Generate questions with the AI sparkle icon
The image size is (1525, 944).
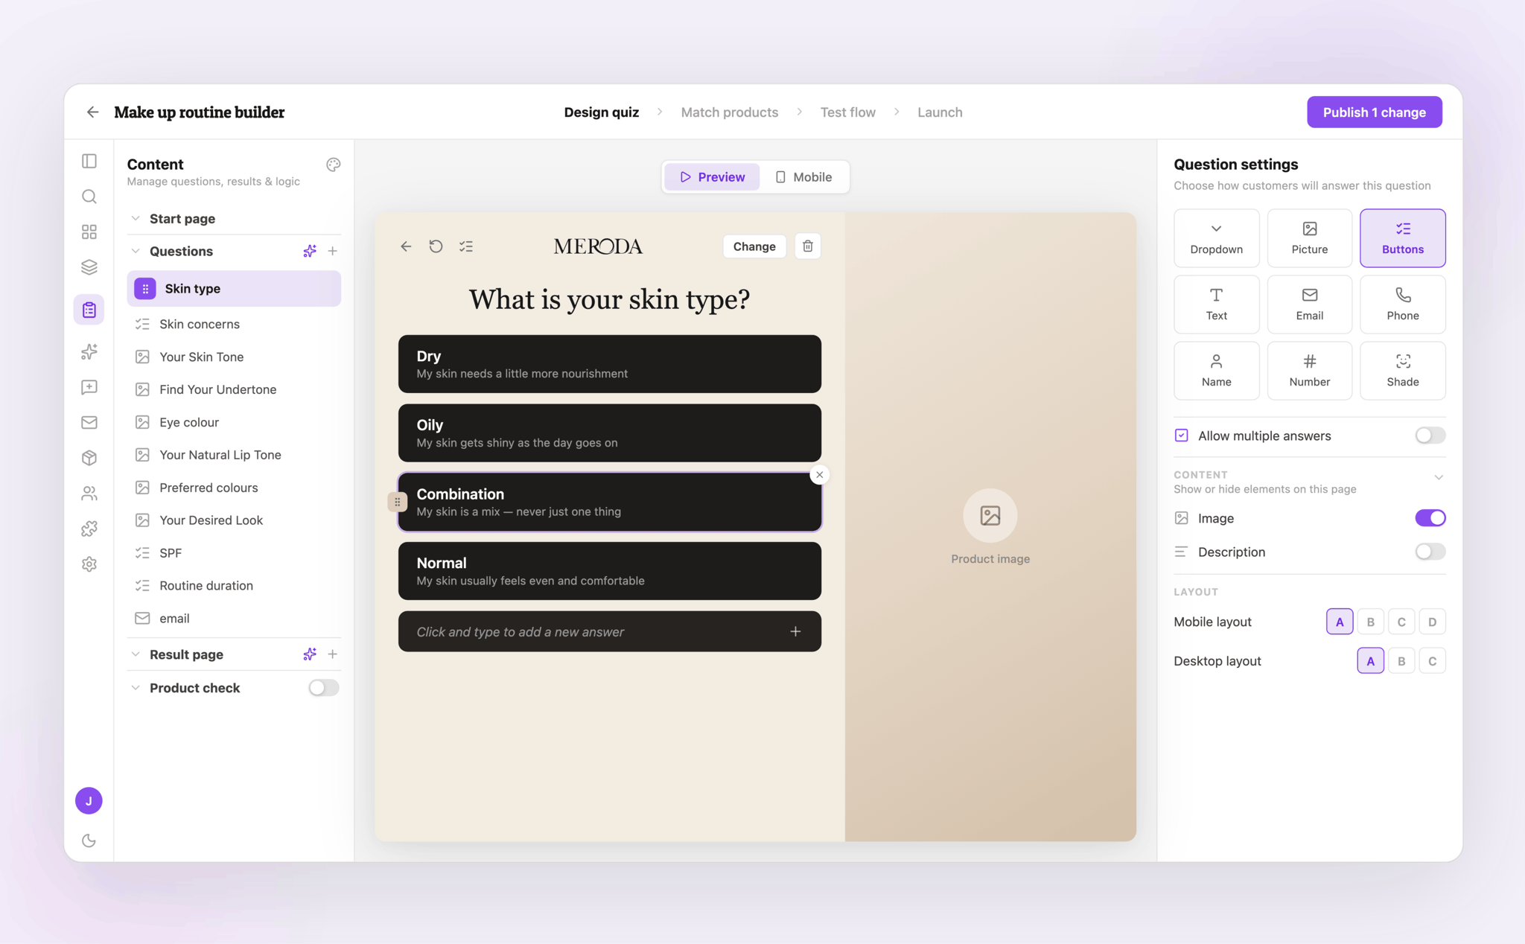(x=310, y=252)
